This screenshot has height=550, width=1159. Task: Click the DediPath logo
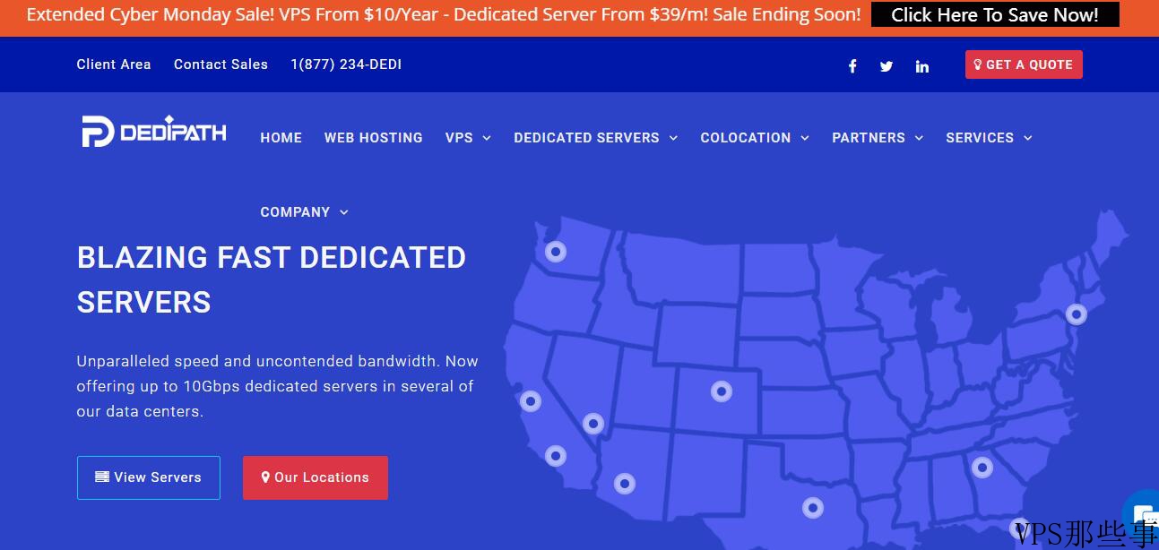(154, 132)
